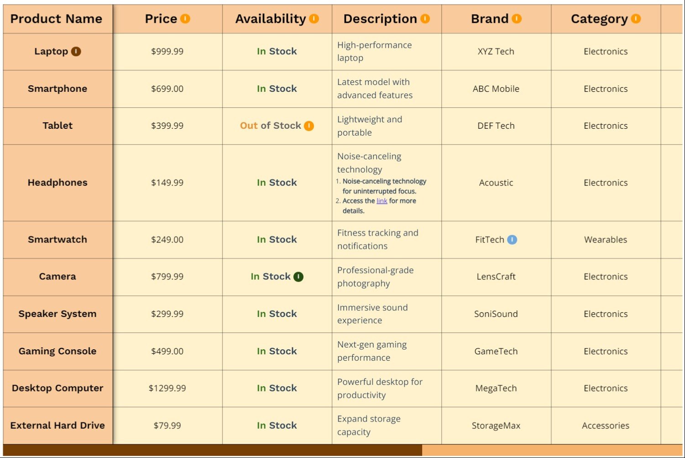Click the info icon on Tablet's Out of Stock status

[309, 126]
